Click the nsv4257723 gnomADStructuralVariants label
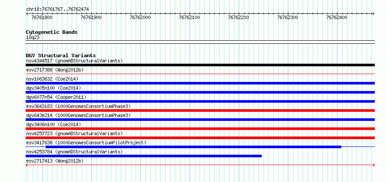Image resolution: width=387 pixels, height=182 pixels. click(x=74, y=133)
